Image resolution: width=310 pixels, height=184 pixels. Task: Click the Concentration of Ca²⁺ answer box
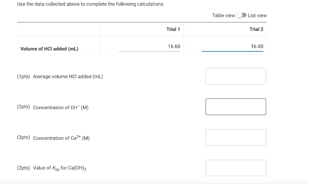[236, 137]
